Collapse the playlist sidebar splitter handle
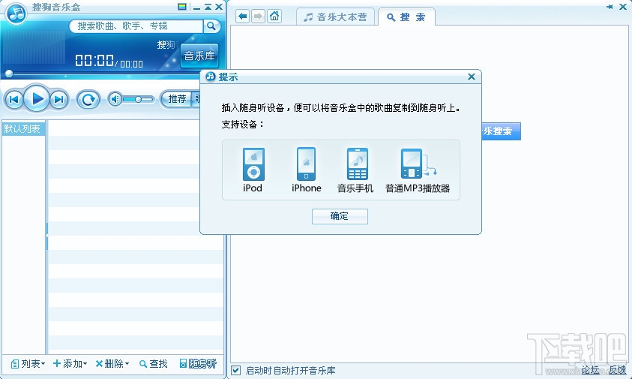The image size is (632, 379). (x=46, y=236)
